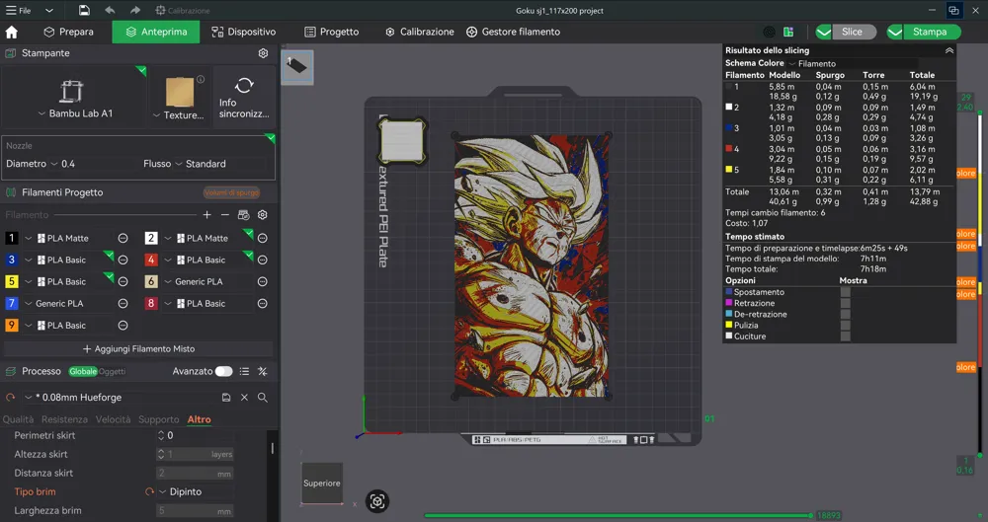Click Aggiungi Filamento Misto button
Screen dimensions: 988x522
click(x=138, y=349)
